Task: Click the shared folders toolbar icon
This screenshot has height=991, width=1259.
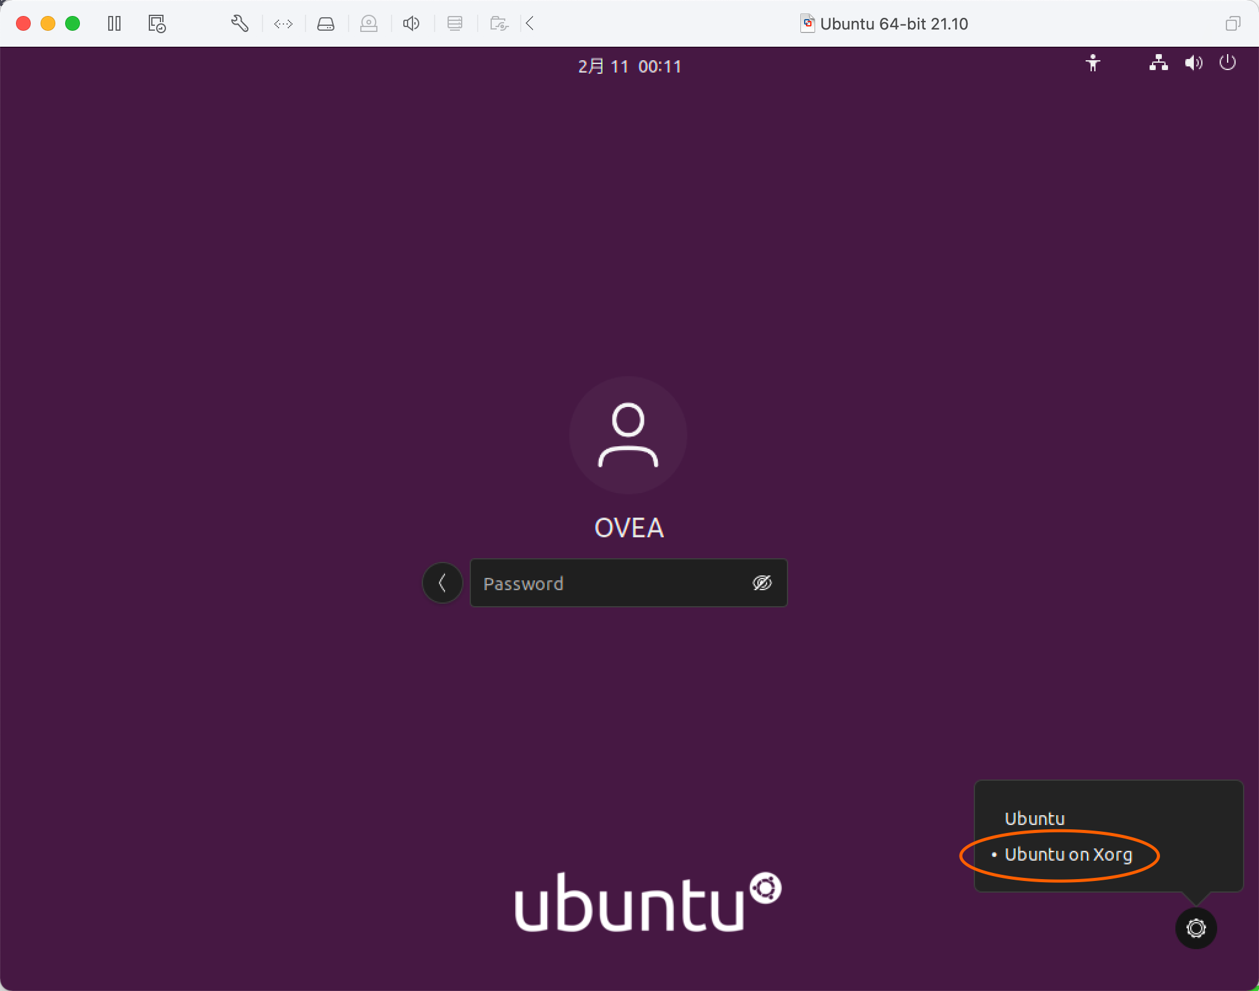Action: [499, 24]
